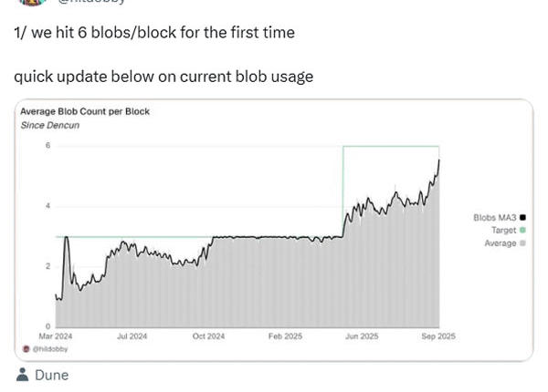
Task: Click the tweet text about 6 blobs/block
Action: 154,33
